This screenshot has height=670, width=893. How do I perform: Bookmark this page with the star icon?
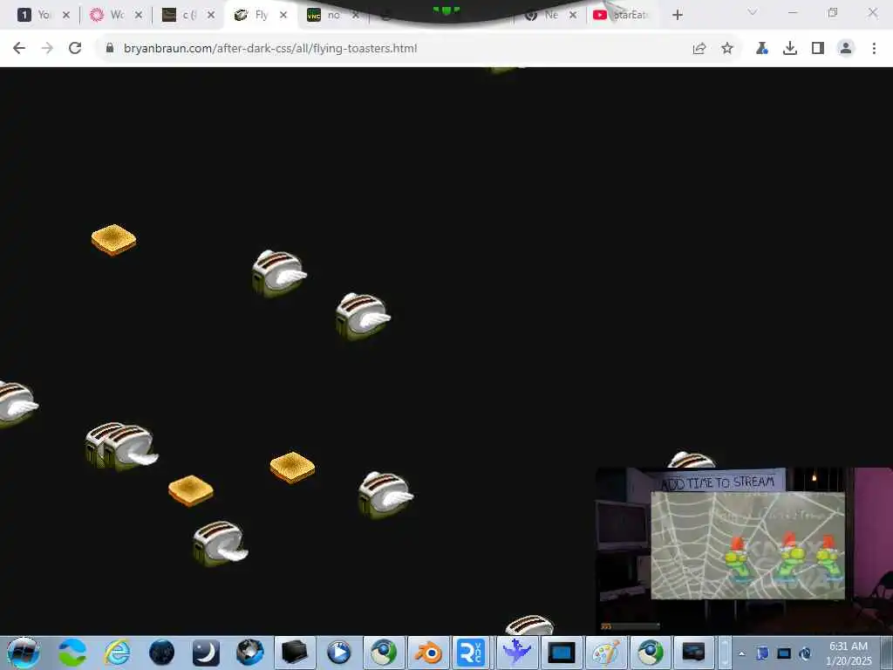point(727,49)
